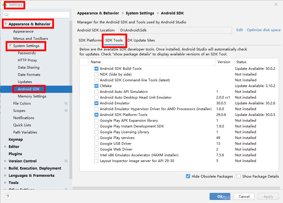This screenshot has width=283, height=203.
Task: Select Android Auto Desktop Head Unit Emulator row
Action: click(179, 97)
